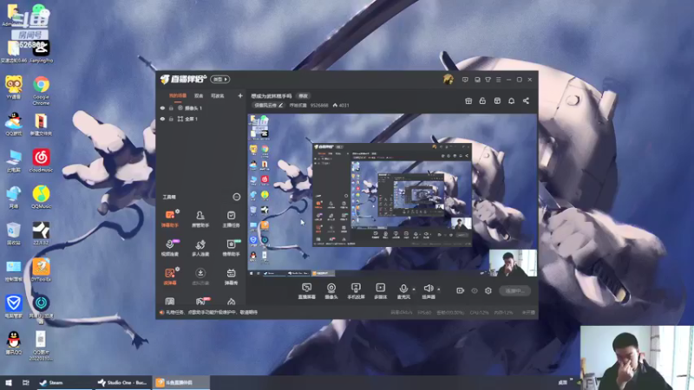694x390 pixels.
Task: Switch to the 我的场景 tab
Action: [x=178, y=95]
